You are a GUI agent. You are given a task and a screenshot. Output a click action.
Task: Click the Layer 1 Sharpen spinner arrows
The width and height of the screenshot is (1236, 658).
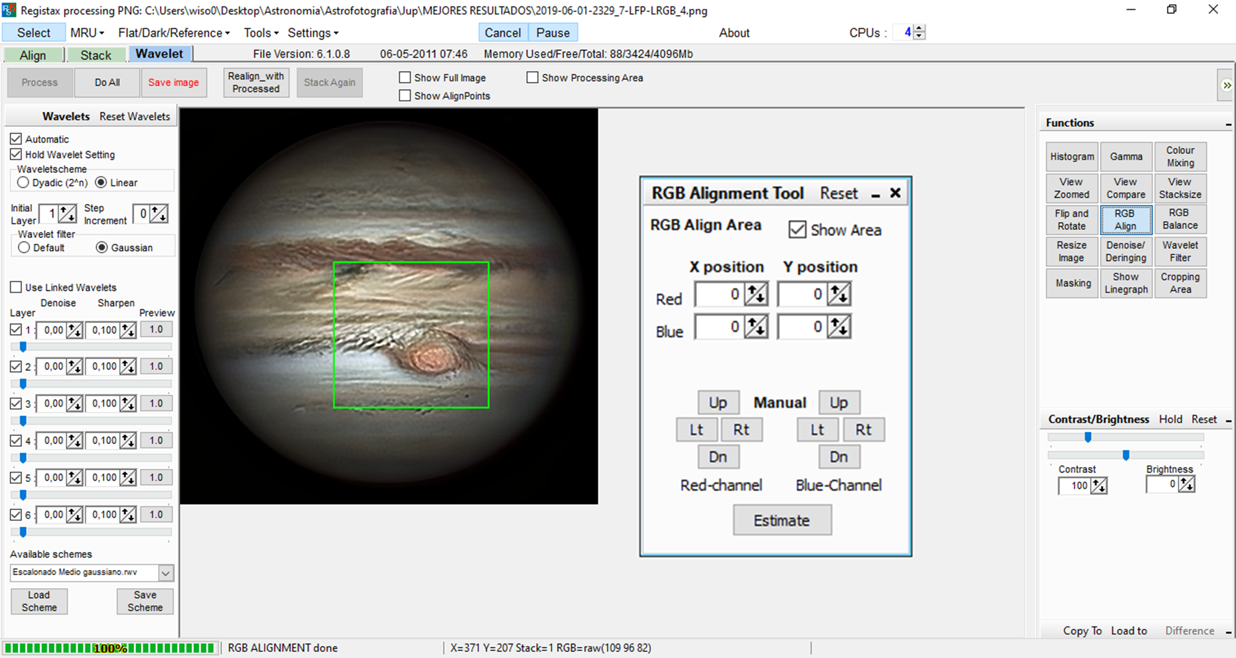click(x=128, y=330)
